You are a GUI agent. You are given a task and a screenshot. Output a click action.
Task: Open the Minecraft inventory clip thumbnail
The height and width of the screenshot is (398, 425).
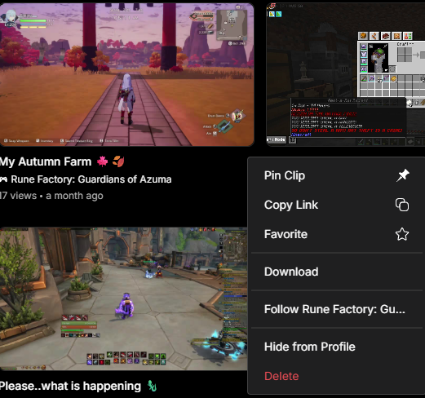point(346,74)
